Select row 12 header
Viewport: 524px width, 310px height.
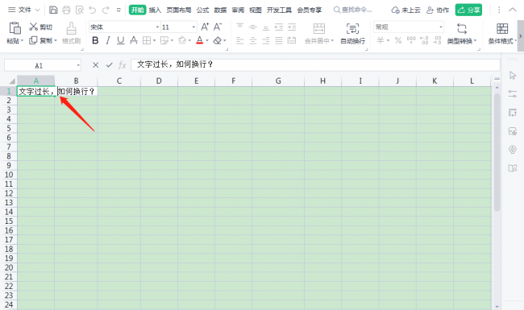point(9,193)
